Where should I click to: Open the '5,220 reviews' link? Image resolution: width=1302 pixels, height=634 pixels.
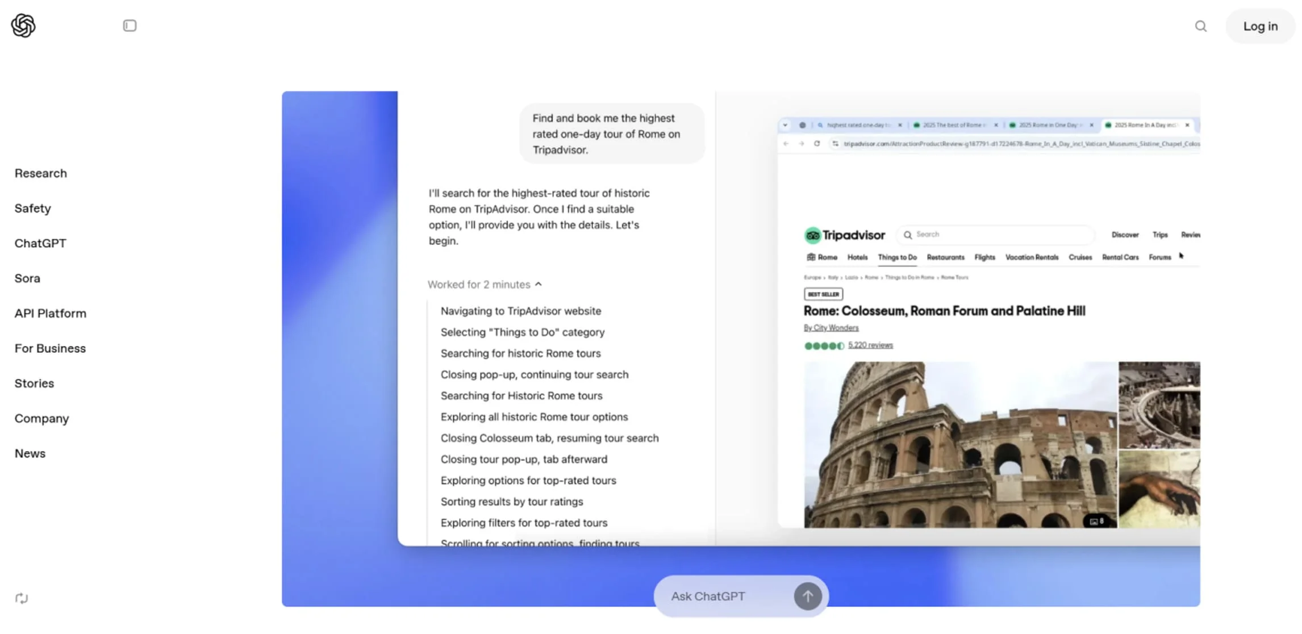tap(870, 345)
